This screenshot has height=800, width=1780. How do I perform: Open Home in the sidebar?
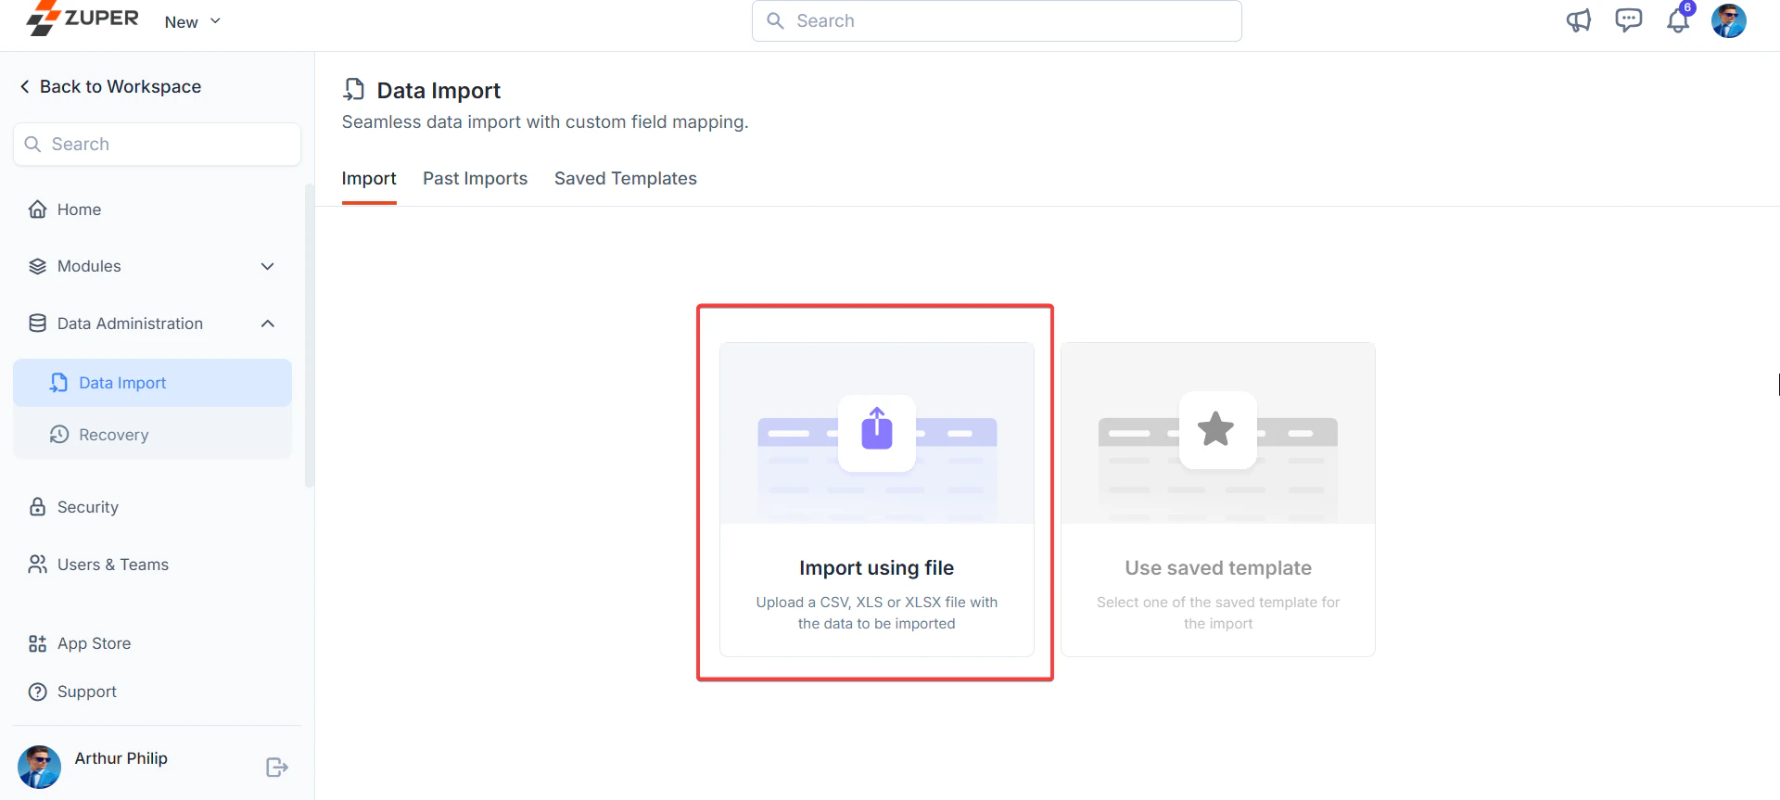[x=153, y=210]
